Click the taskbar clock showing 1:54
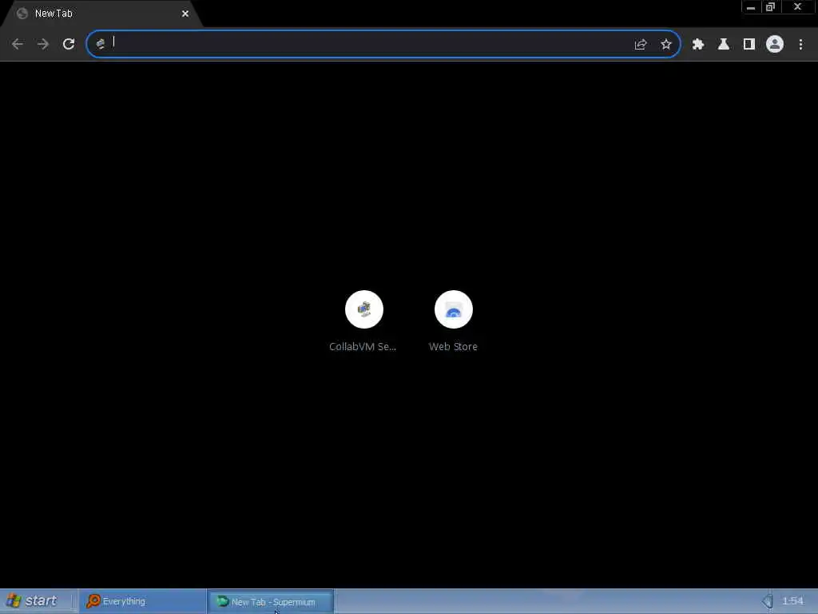Screen dimensions: 818x614 [x=792, y=601]
